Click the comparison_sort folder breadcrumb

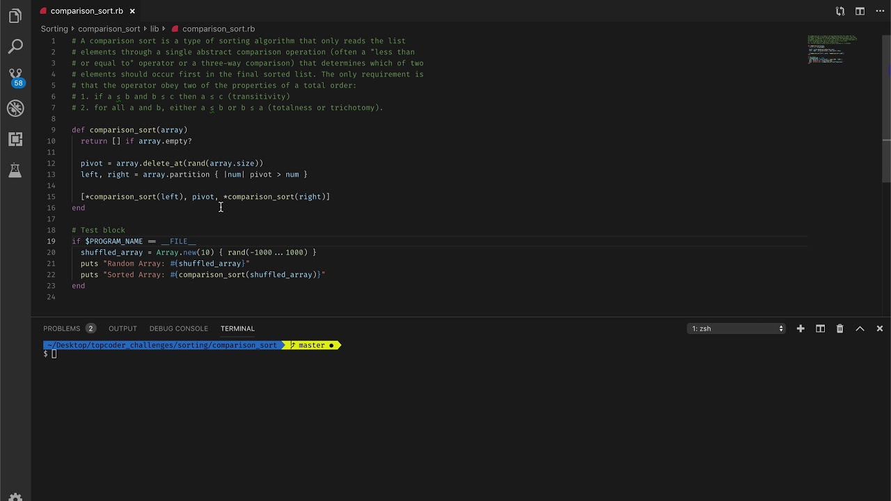tap(109, 29)
